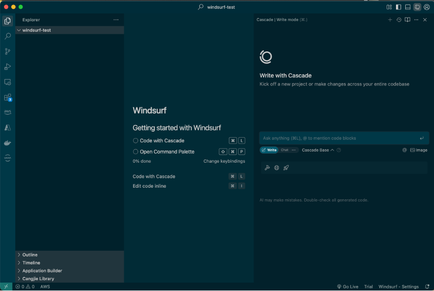The width and height of the screenshot is (434, 291).
Task: Collapse the windsurf-test folder
Action: (70, 30)
